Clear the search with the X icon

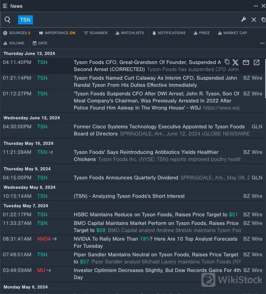coord(254,20)
